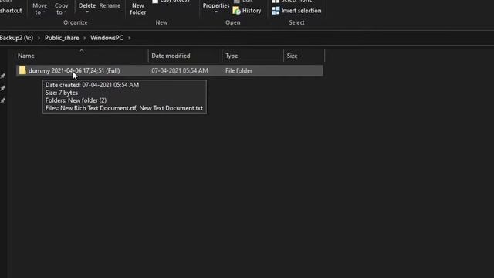Click the Delete button label
The width and height of the screenshot is (494, 278).
click(x=87, y=5)
